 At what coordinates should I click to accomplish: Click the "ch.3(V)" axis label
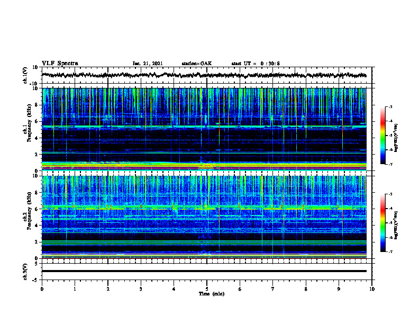pos(25,272)
